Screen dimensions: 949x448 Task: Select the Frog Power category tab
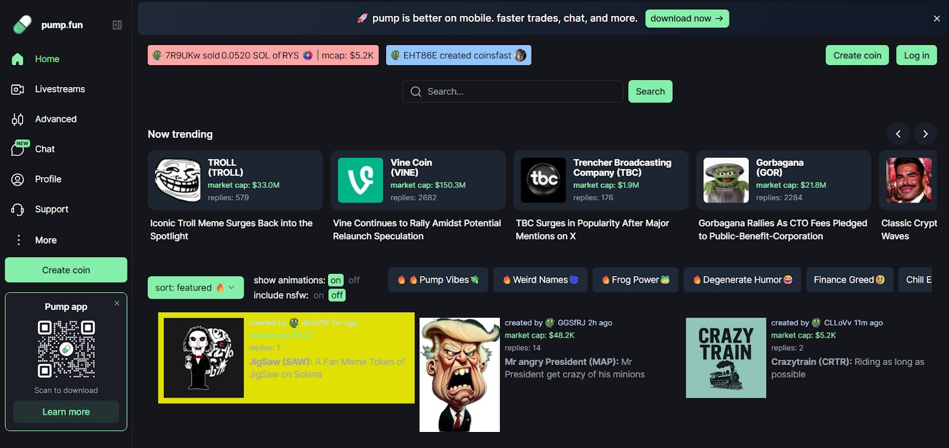click(635, 280)
